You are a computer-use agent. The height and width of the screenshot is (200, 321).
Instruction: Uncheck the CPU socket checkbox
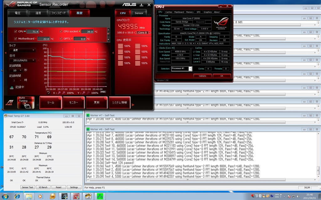(61, 32)
